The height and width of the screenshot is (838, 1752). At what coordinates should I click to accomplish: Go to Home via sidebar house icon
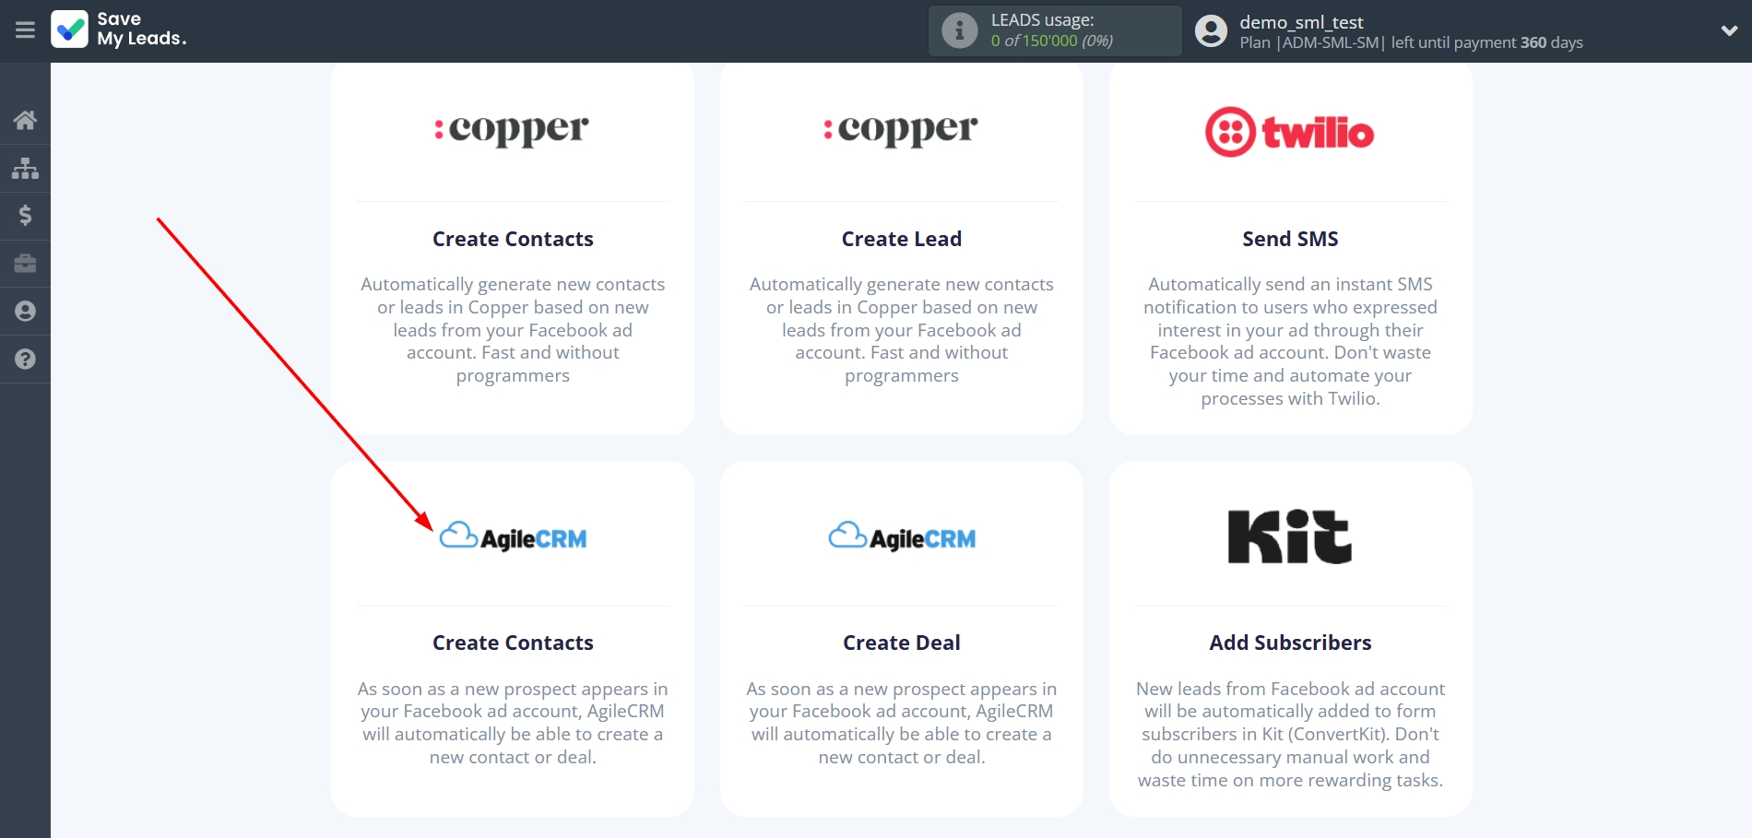25,120
